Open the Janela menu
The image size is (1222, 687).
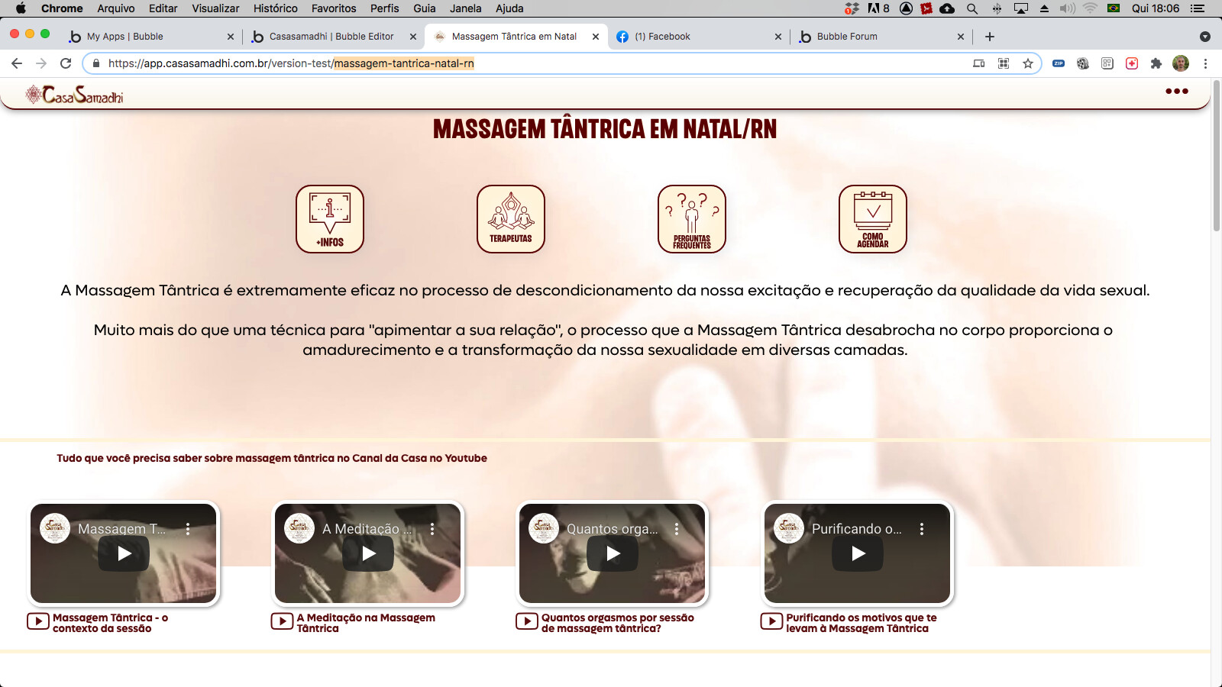coord(466,8)
